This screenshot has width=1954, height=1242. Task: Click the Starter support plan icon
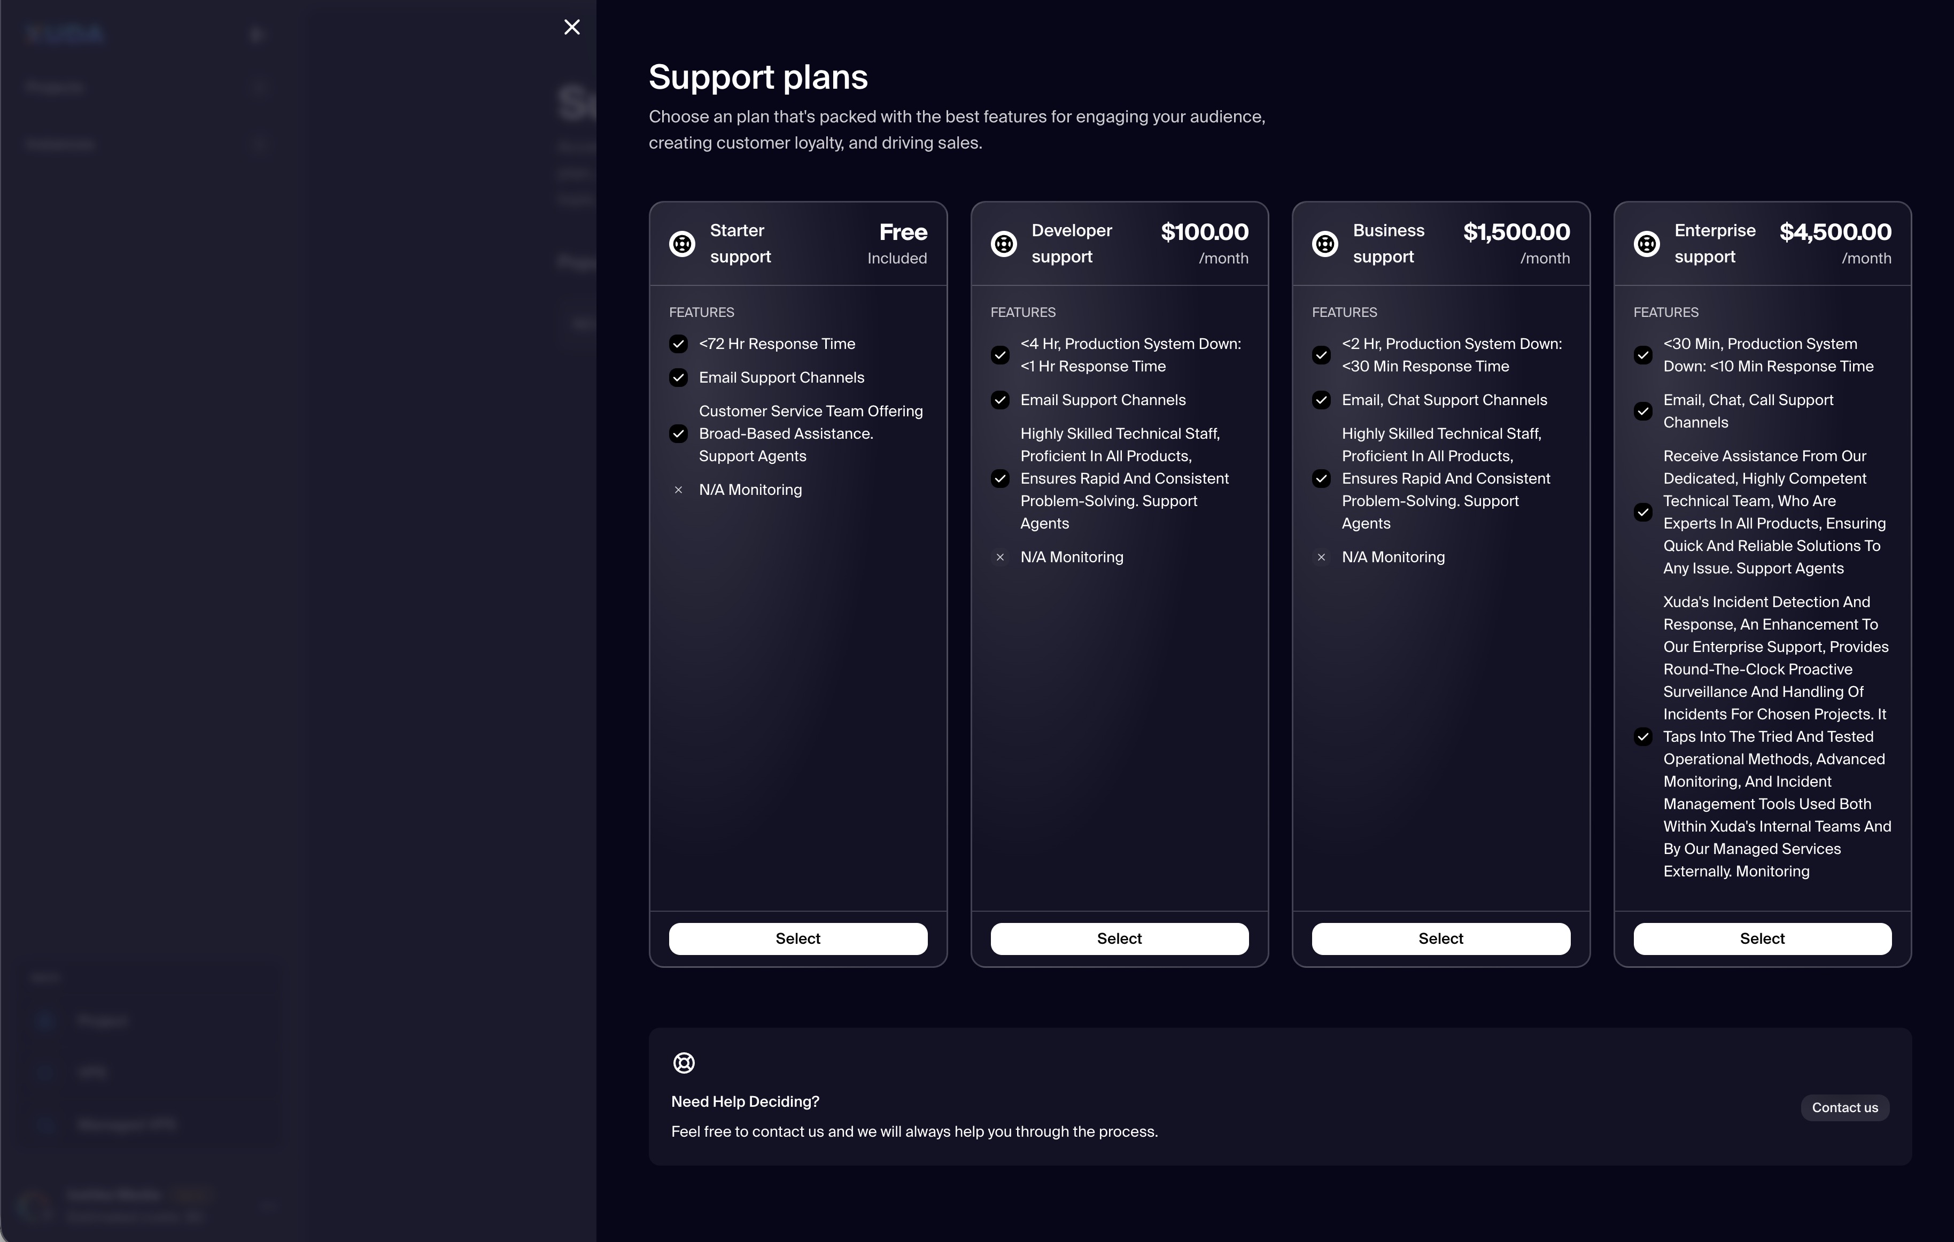(681, 243)
